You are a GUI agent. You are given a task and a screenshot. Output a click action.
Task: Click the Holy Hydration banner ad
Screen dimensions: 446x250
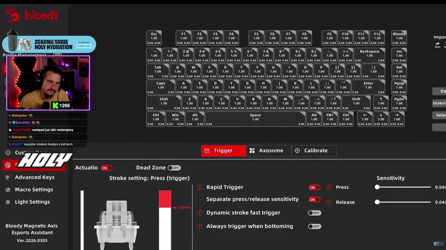[49, 44]
